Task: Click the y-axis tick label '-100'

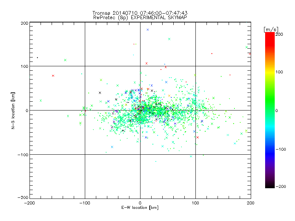Action: tap(23, 155)
